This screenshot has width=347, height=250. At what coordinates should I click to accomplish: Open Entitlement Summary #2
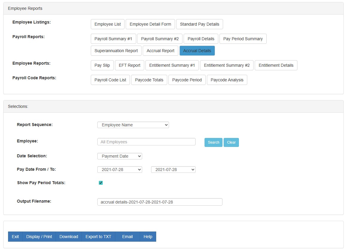pos(227,65)
